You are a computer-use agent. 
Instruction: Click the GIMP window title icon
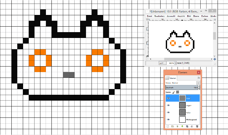pyautogui.click(x=147, y=11)
